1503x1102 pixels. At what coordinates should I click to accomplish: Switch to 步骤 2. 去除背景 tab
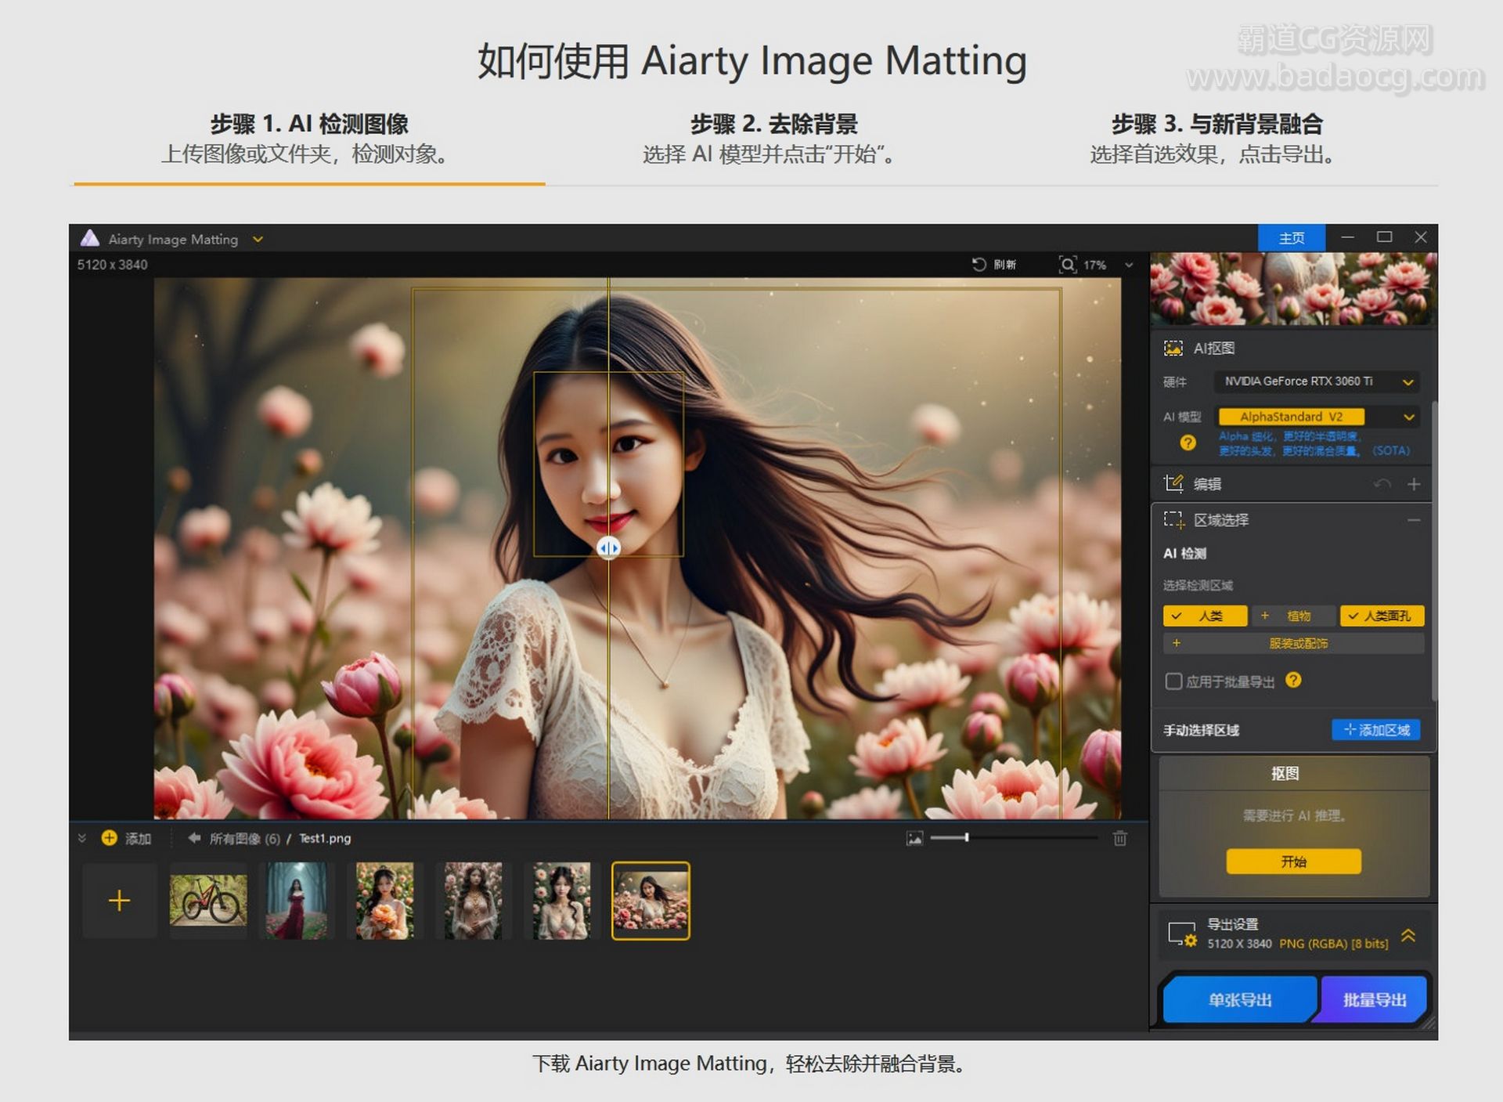coord(773,139)
